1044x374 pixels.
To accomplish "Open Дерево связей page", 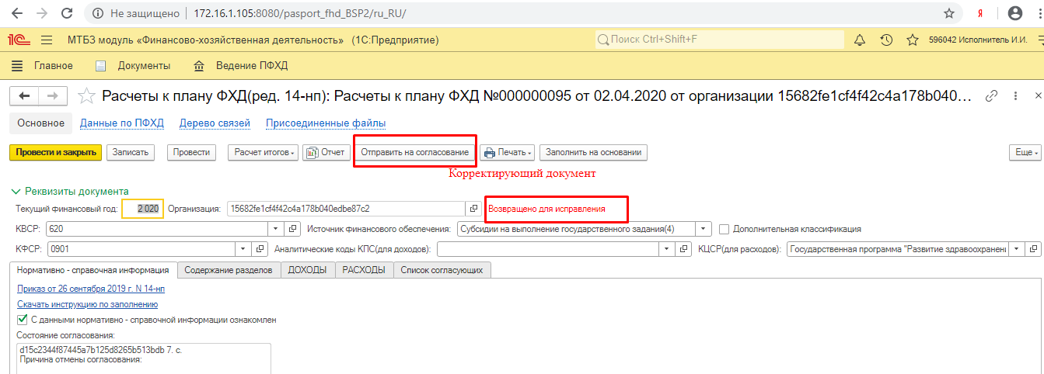I will click(x=215, y=123).
